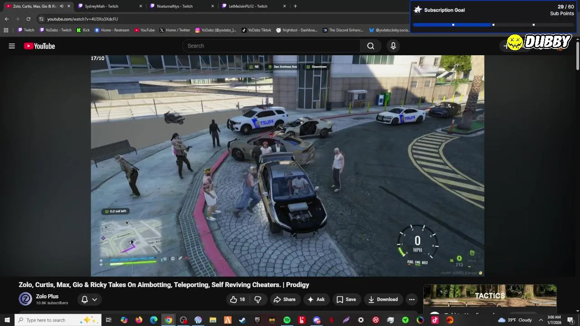Click the Download button

(x=383, y=299)
